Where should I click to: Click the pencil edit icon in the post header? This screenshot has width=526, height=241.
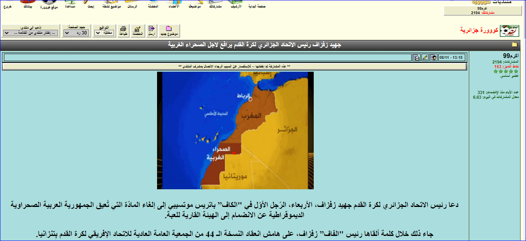pos(425,58)
